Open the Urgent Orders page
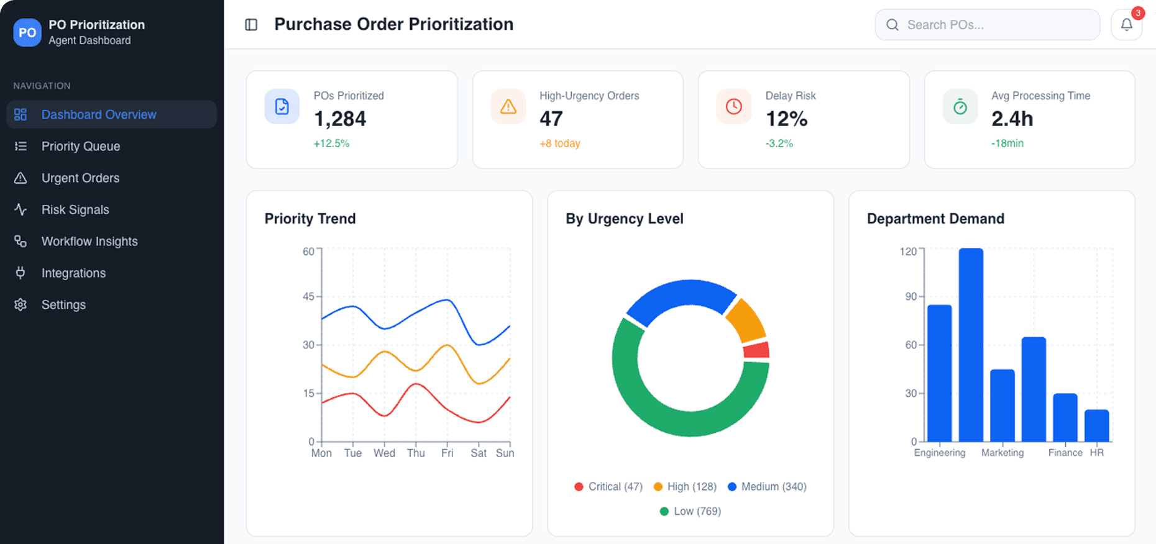Image resolution: width=1156 pixels, height=544 pixels. pos(111,178)
